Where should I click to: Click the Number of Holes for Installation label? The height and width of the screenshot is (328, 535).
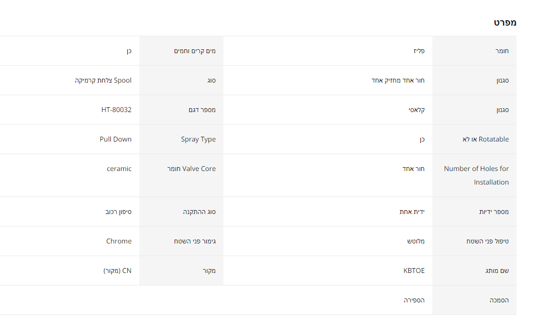(x=476, y=175)
